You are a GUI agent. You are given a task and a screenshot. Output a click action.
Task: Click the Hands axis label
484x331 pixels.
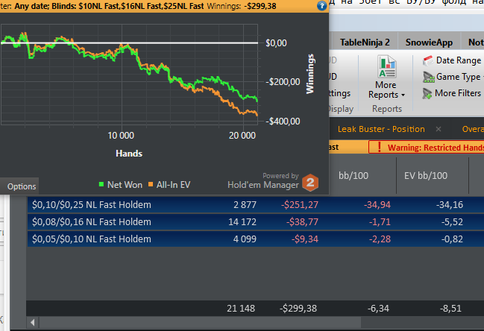pyautogui.click(x=129, y=154)
